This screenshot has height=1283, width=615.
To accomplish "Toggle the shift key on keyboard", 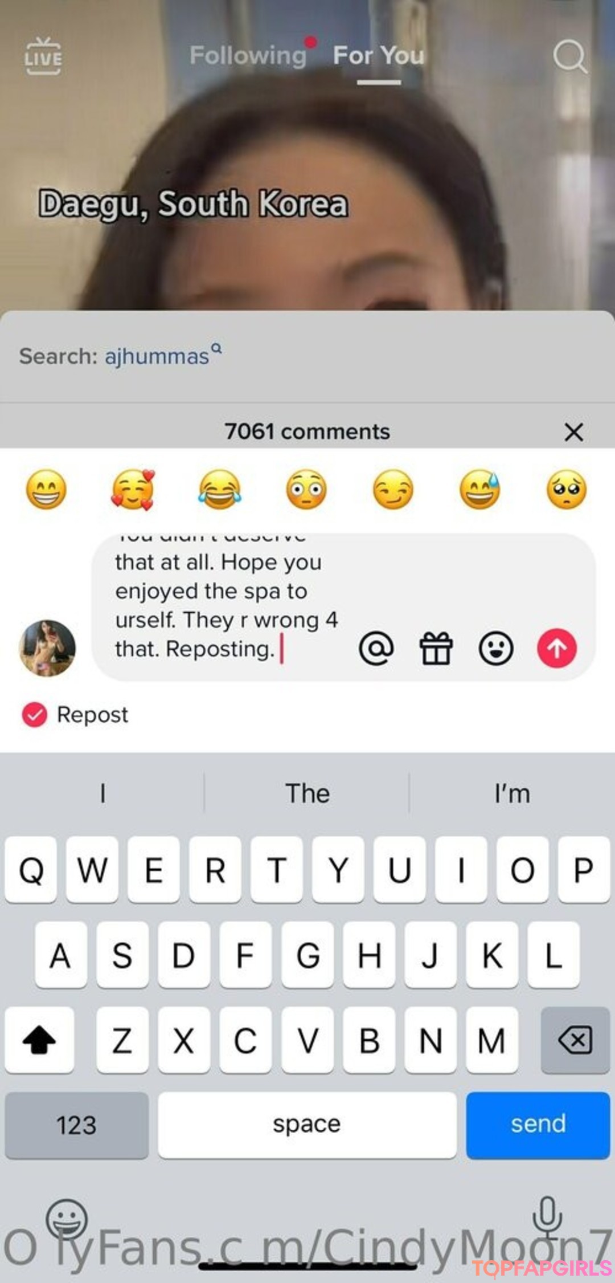I will pos(39,1040).
